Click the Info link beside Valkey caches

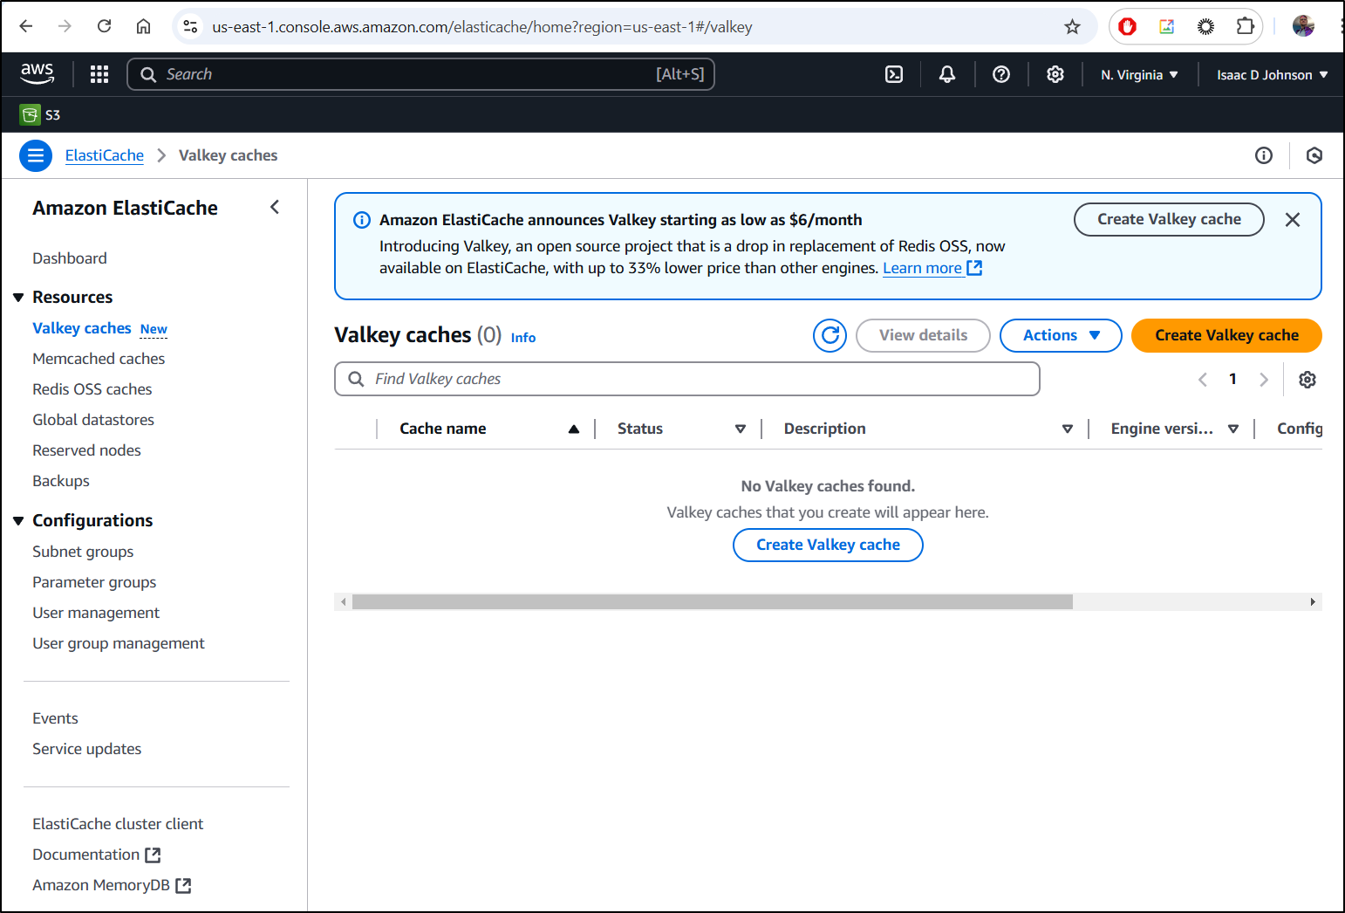523,338
